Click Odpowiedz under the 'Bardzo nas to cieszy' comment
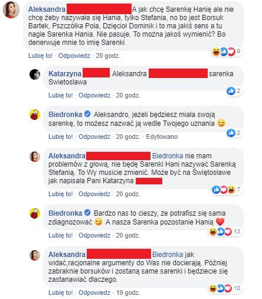 click(94, 235)
